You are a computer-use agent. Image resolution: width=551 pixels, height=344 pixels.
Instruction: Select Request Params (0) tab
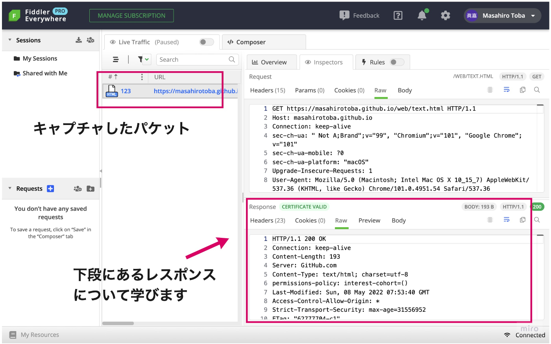(x=310, y=90)
